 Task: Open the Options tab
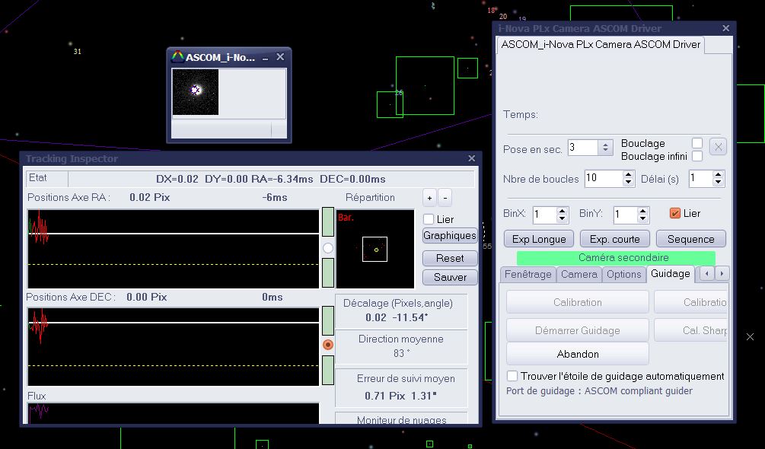pyautogui.click(x=623, y=274)
